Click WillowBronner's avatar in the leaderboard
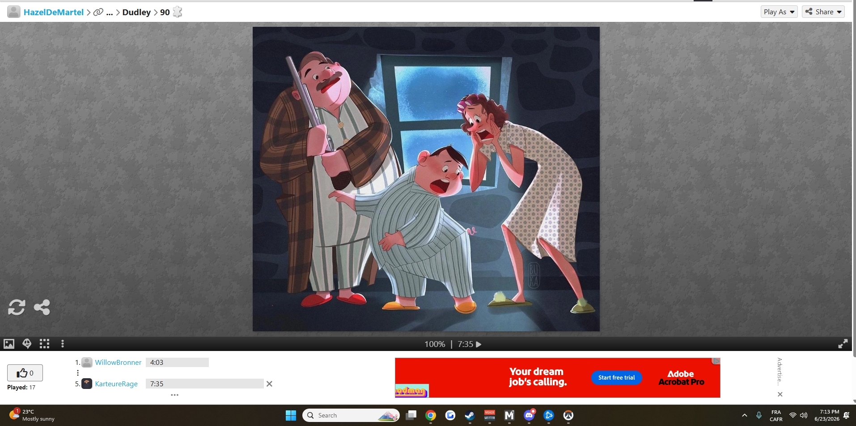 point(87,362)
